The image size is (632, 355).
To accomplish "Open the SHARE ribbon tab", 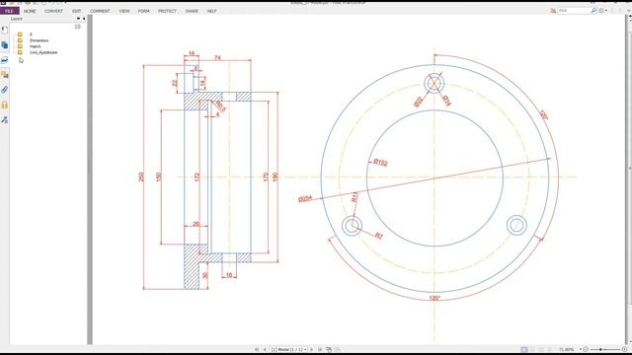I will (192, 11).
